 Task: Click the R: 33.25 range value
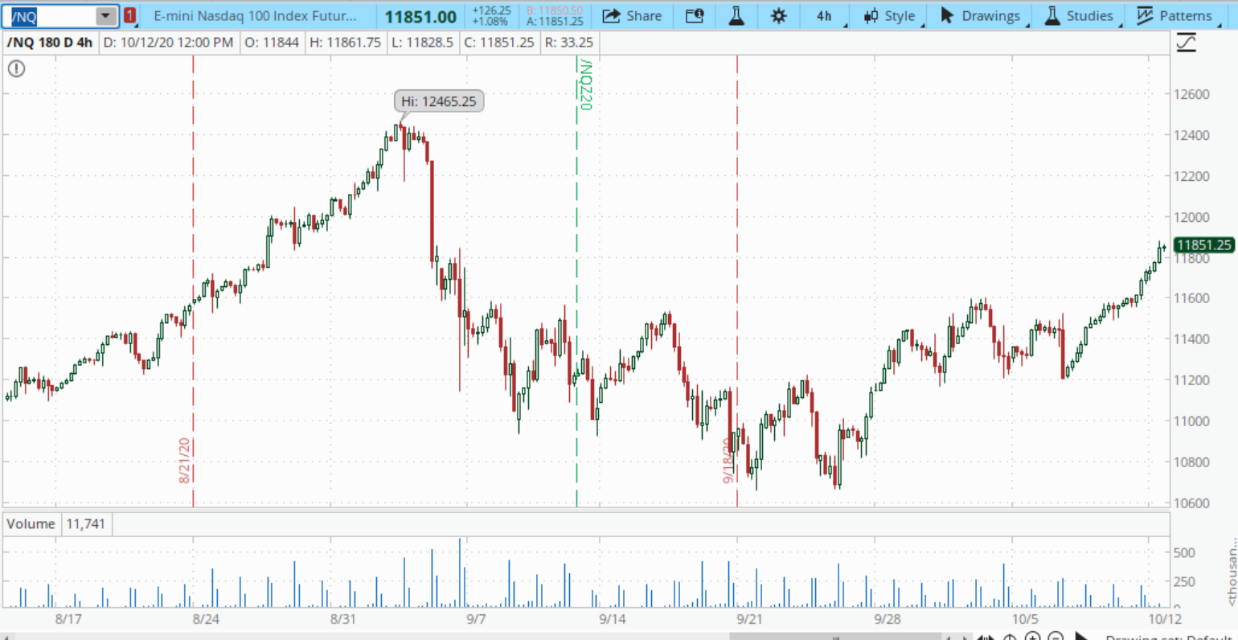(569, 42)
